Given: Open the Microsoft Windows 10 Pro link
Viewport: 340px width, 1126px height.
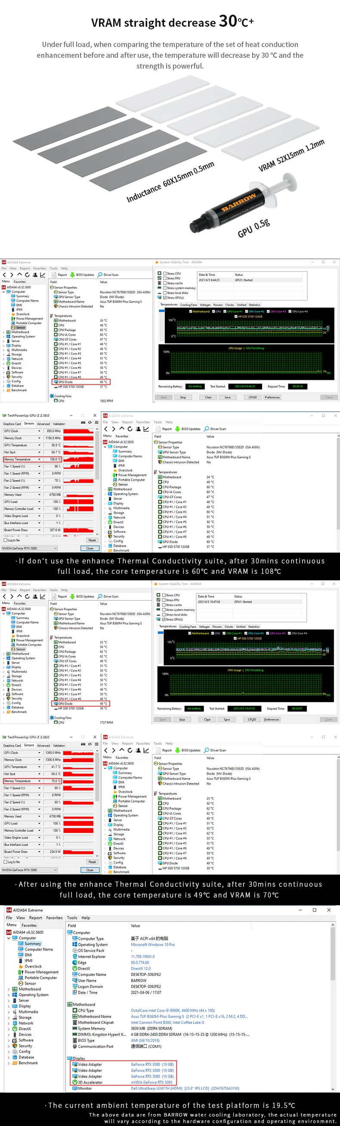Looking at the screenshot, I should coord(153,945).
